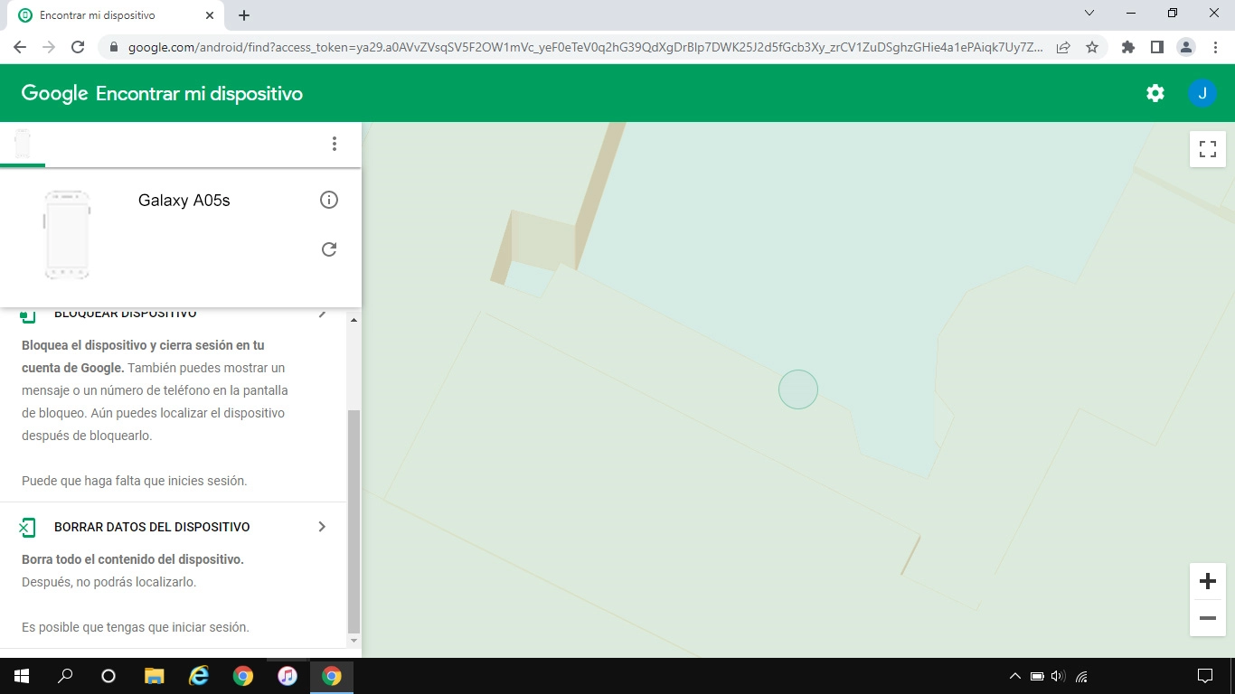Click the address bar URL
Viewport: 1235px width, 694px height.
579,46
